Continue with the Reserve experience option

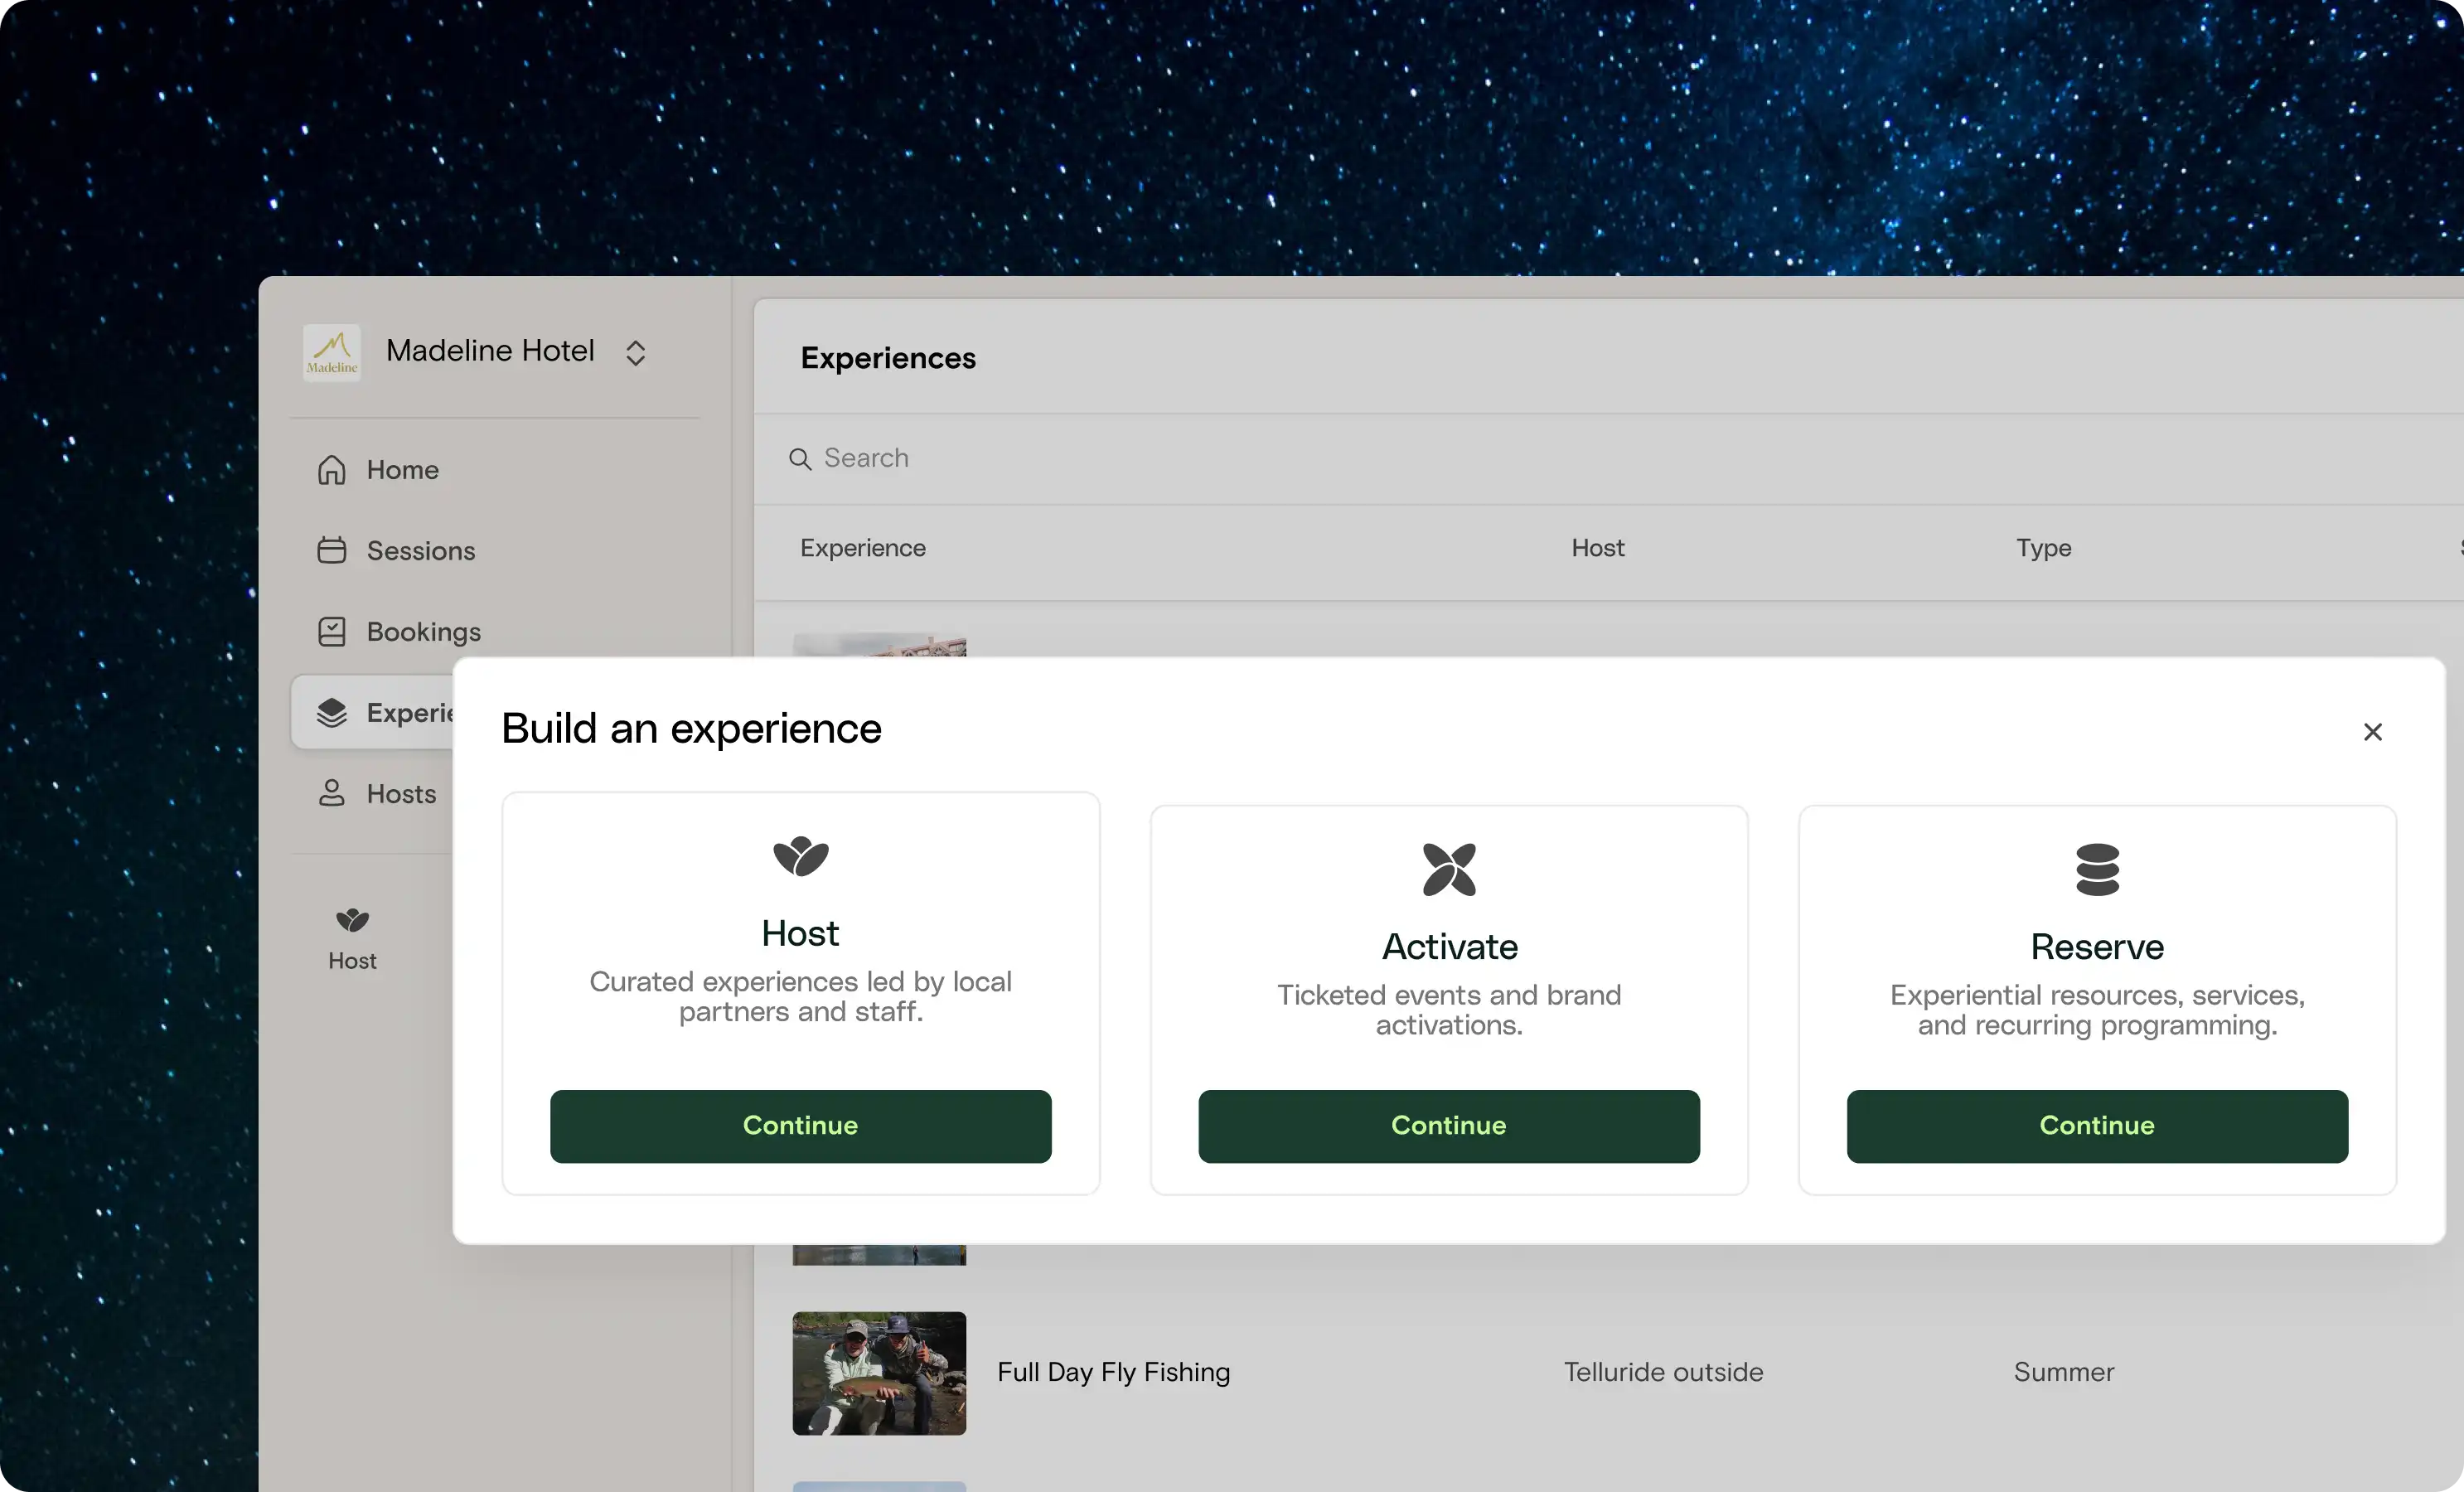pos(2096,1125)
